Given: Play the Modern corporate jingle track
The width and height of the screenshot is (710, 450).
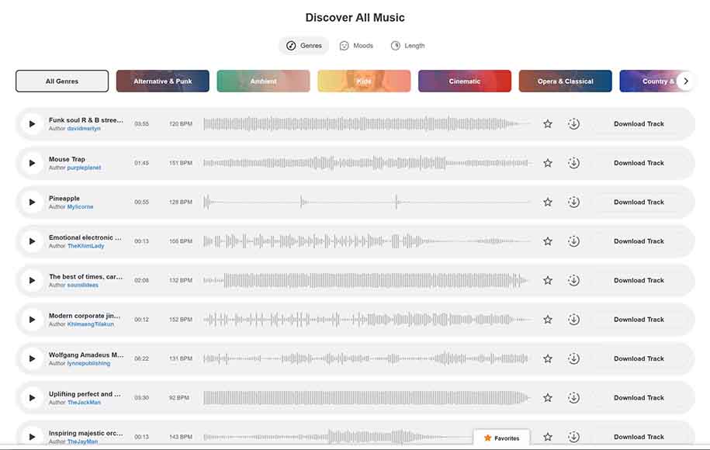Looking at the screenshot, I should point(32,320).
